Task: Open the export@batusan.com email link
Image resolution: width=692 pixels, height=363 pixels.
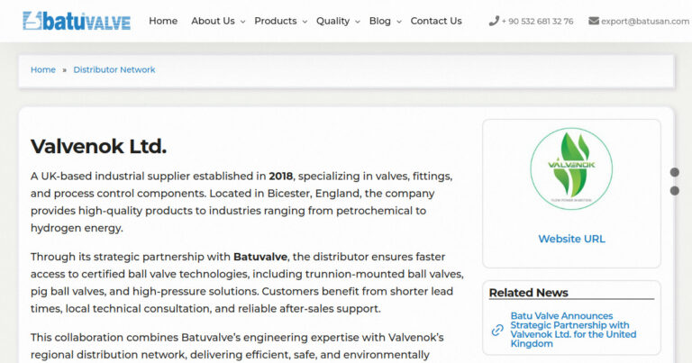Action: pos(645,22)
